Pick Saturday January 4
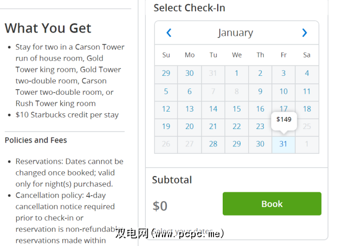The image size is (363, 246). coord(307,74)
